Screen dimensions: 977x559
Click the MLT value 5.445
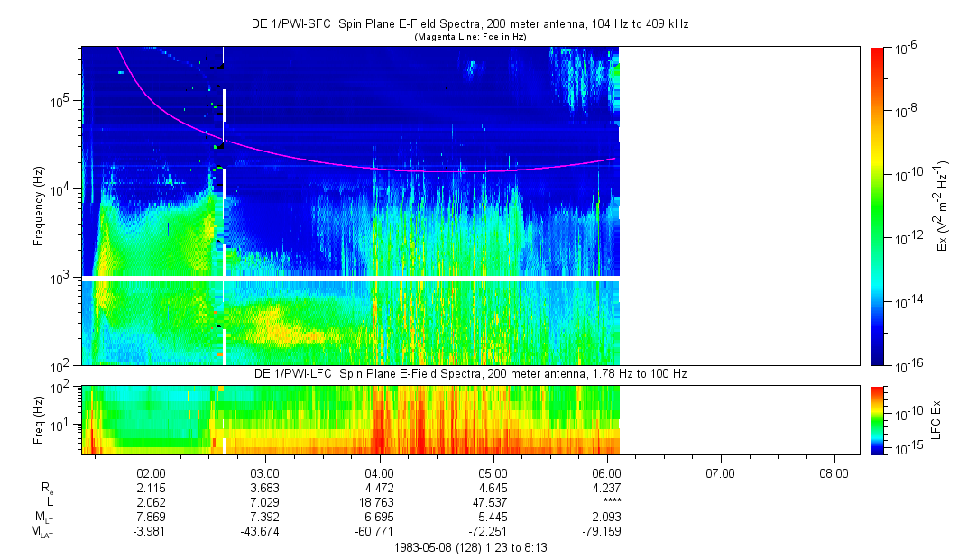(x=493, y=517)
